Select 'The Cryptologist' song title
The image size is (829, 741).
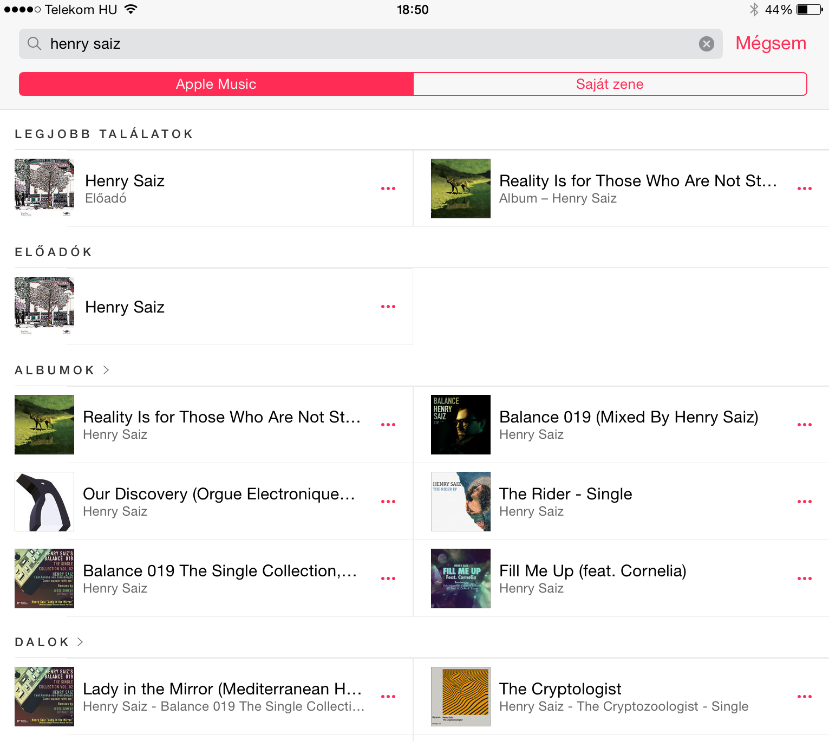coord(560,689)
